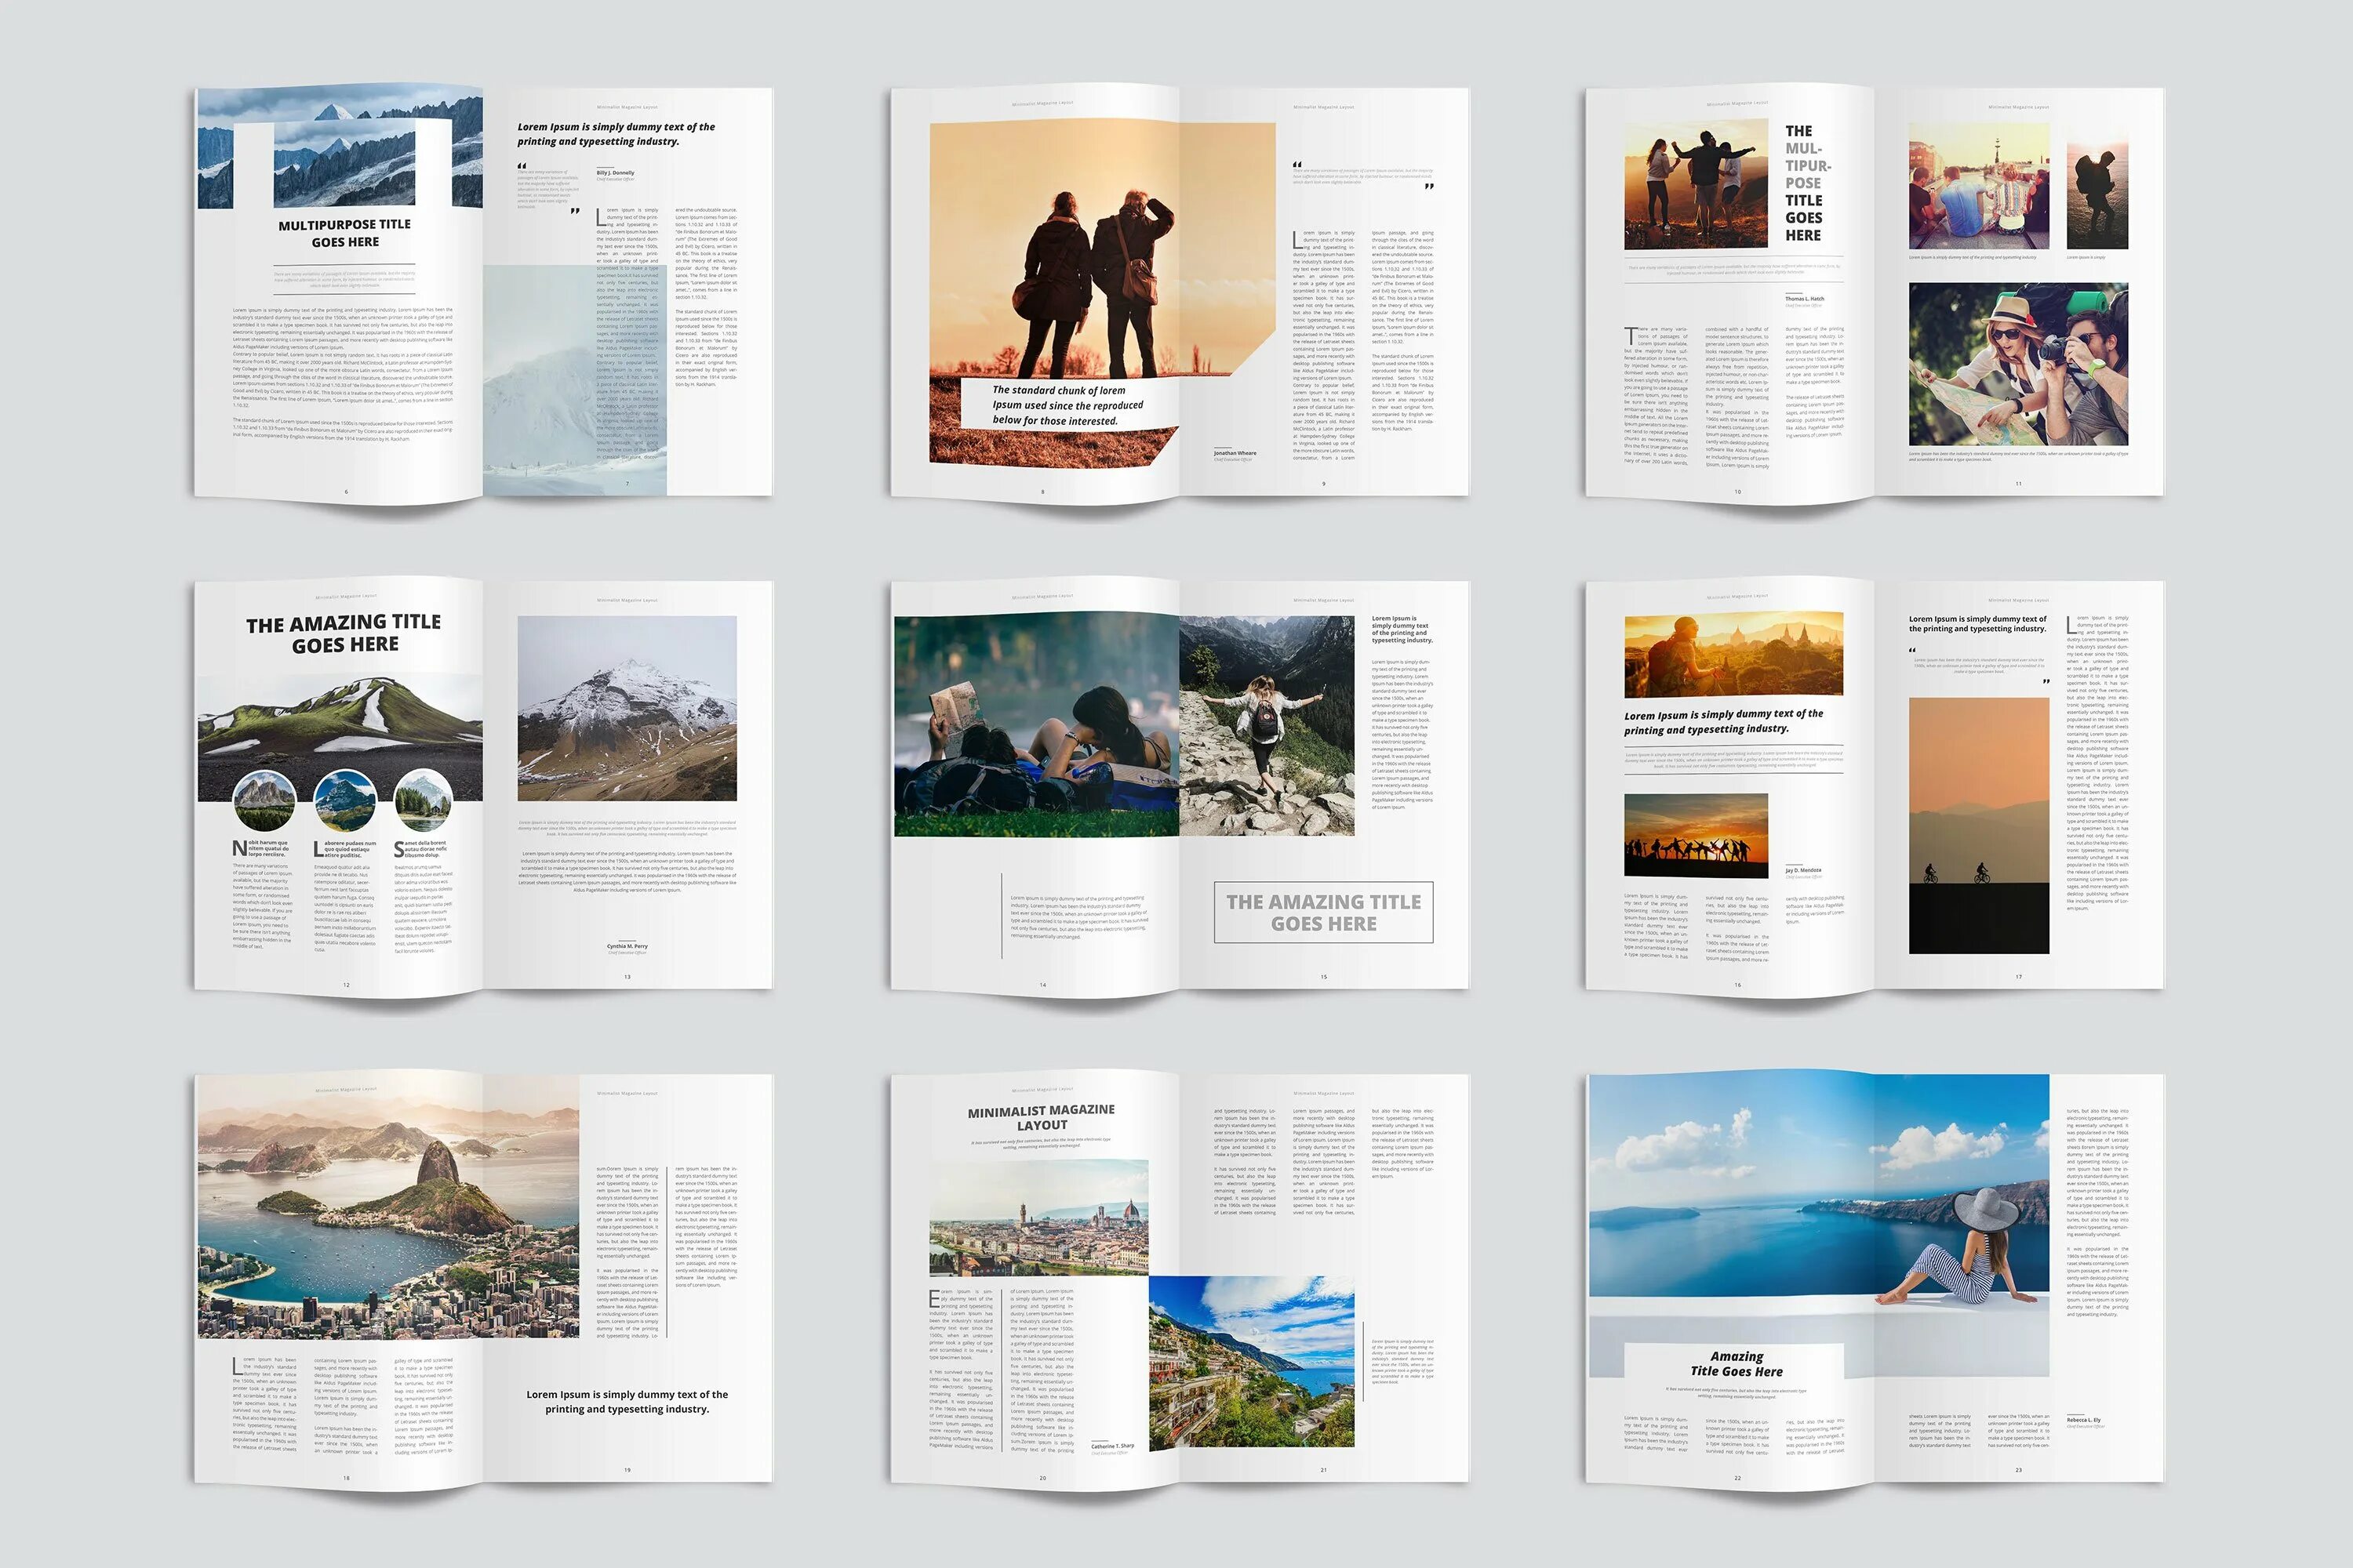Click the boxed 'THE AMAZING TITLE GOES HERE' heading
Image resolution: width=2353 pixels, height=1568 pixels.
coord(1322,912)
